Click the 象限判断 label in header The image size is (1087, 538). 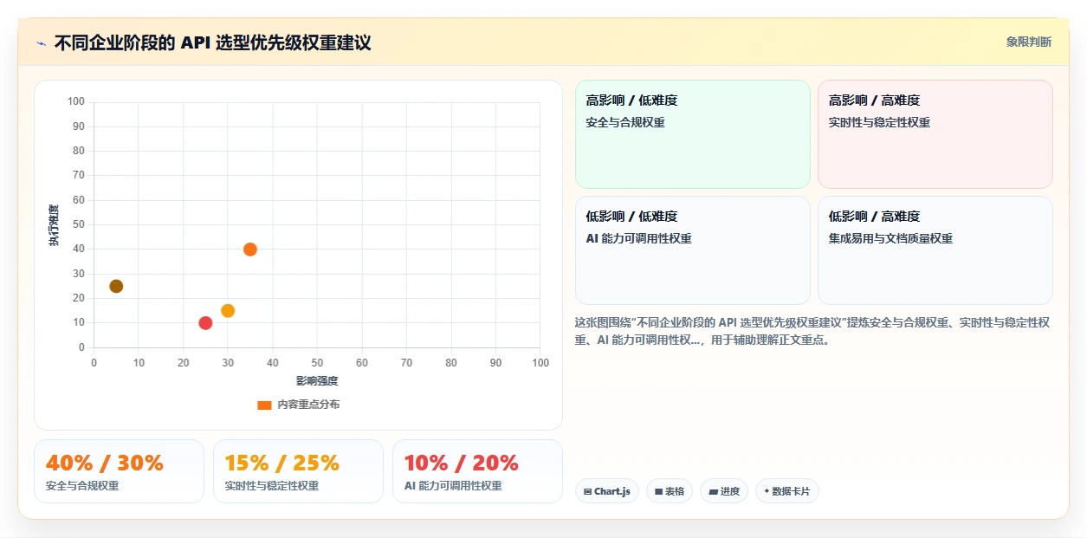click(1029, 42)
